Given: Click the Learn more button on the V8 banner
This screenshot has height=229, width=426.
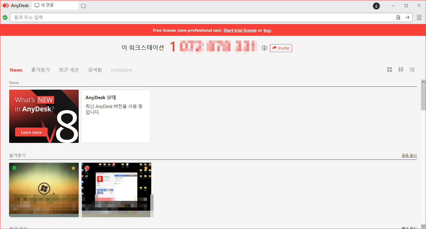Looking at the screenshot, I should 31,132.
